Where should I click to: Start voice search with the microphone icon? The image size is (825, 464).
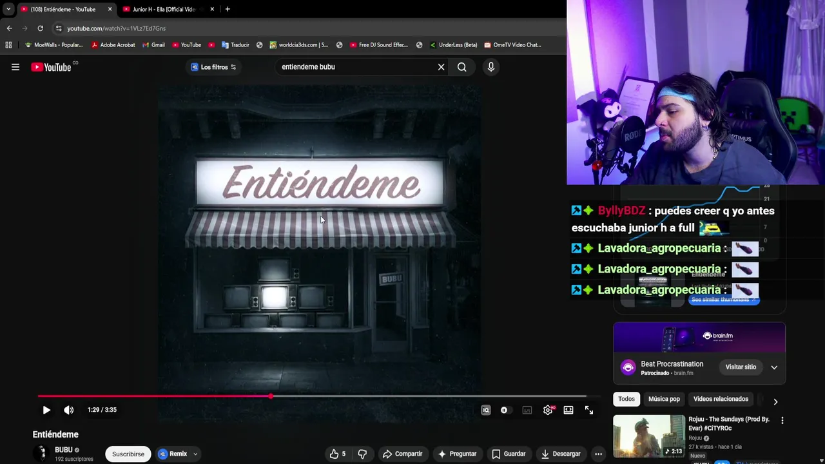491,67
